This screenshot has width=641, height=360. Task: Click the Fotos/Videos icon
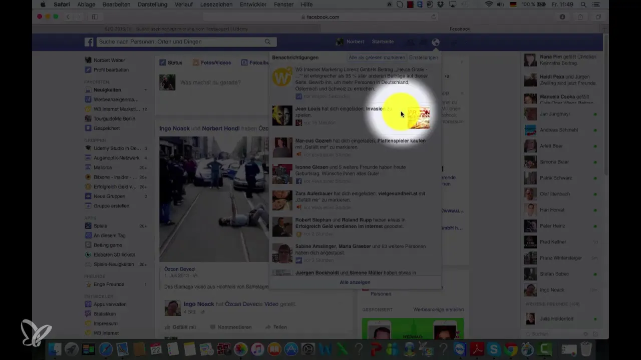[195, 62]
